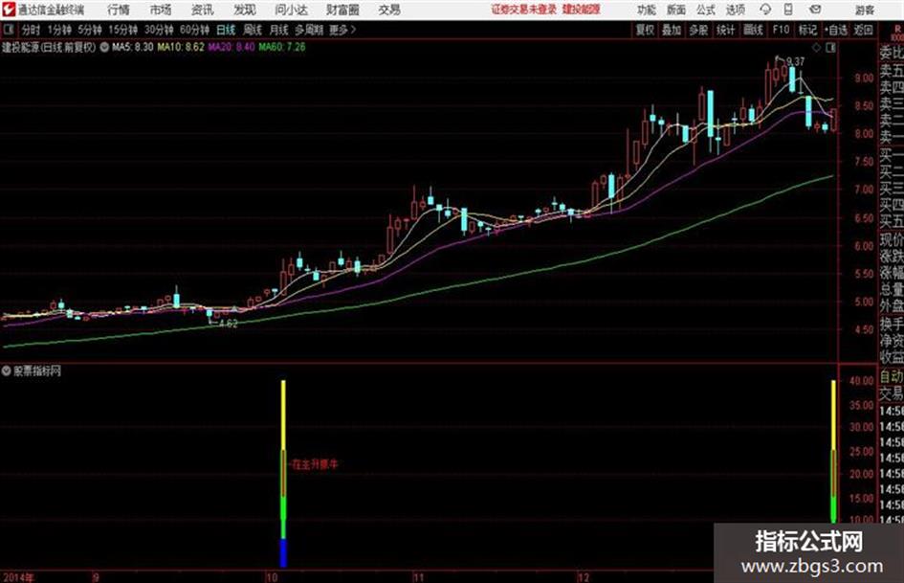Click the 叠加 overlay toolbar button
The image size is (904, 583).
pos(672,30)
